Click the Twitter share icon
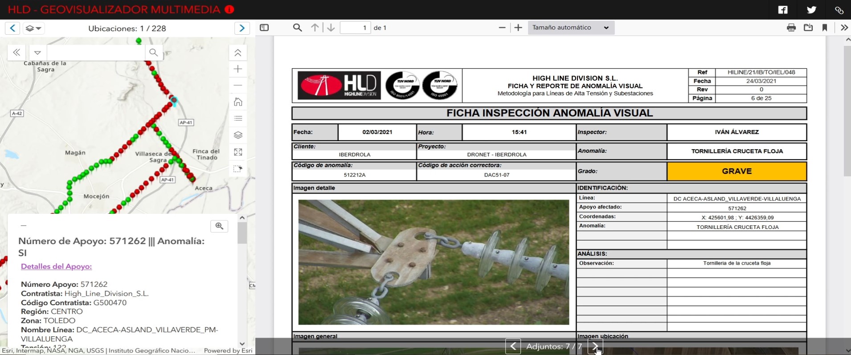 pos(811,10)
